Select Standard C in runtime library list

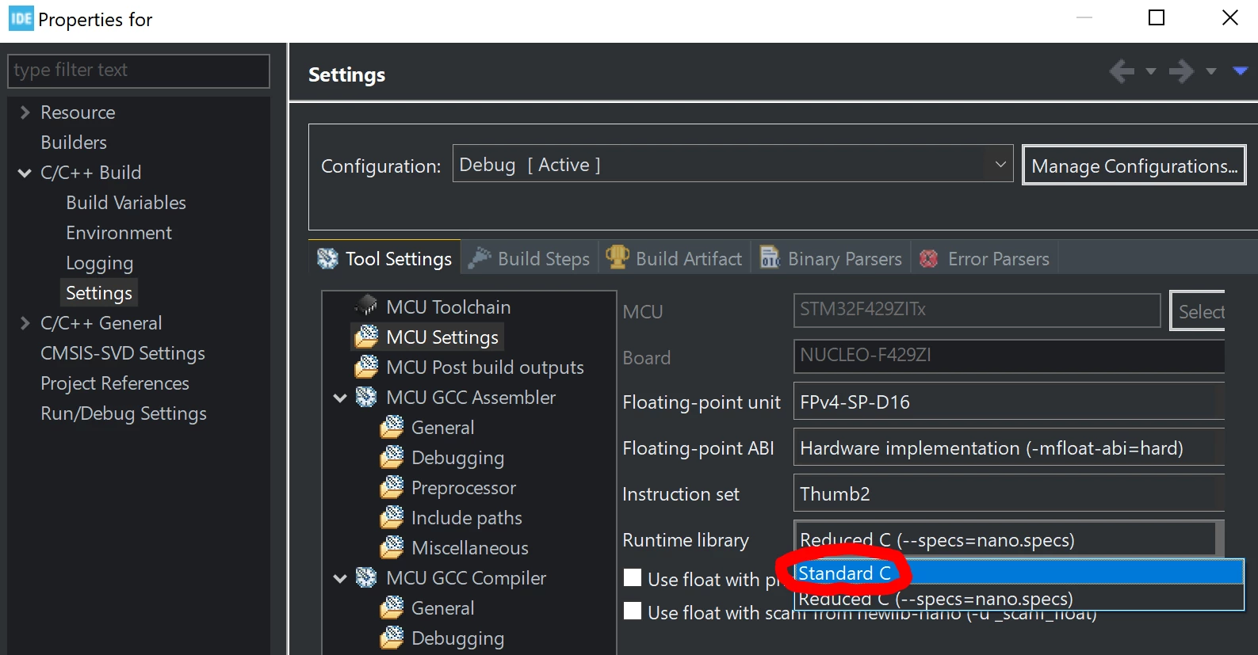point(1019,573)
